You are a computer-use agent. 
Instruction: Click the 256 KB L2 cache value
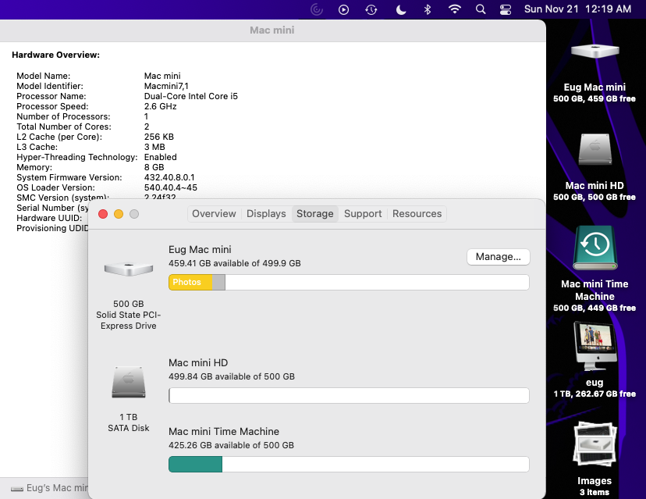(x=159, y=137)
